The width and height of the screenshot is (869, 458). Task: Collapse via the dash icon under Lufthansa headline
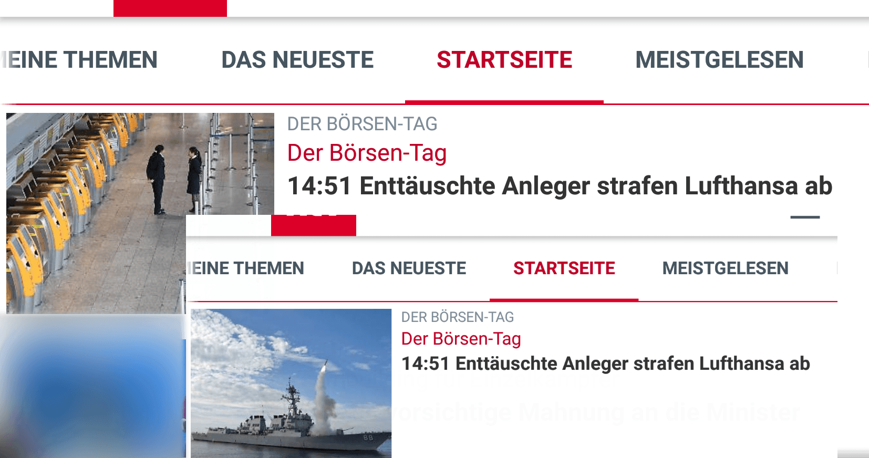coord(805,217)
